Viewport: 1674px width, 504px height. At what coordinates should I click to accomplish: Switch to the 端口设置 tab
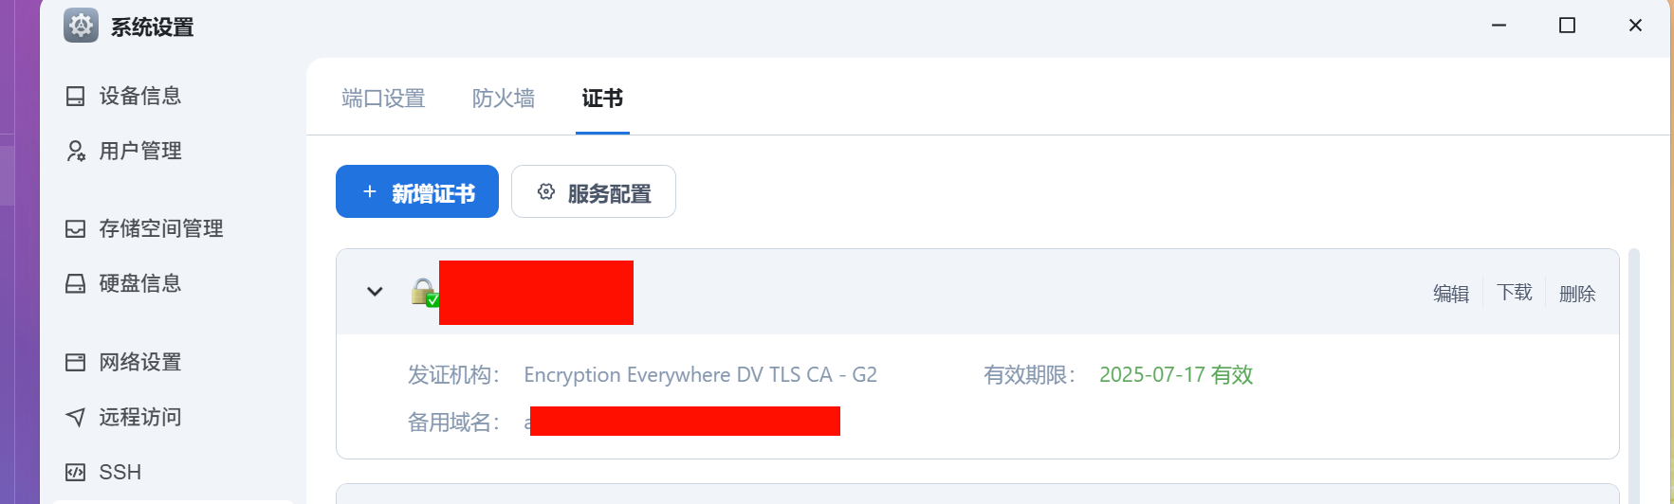click(x=383, y=99)
